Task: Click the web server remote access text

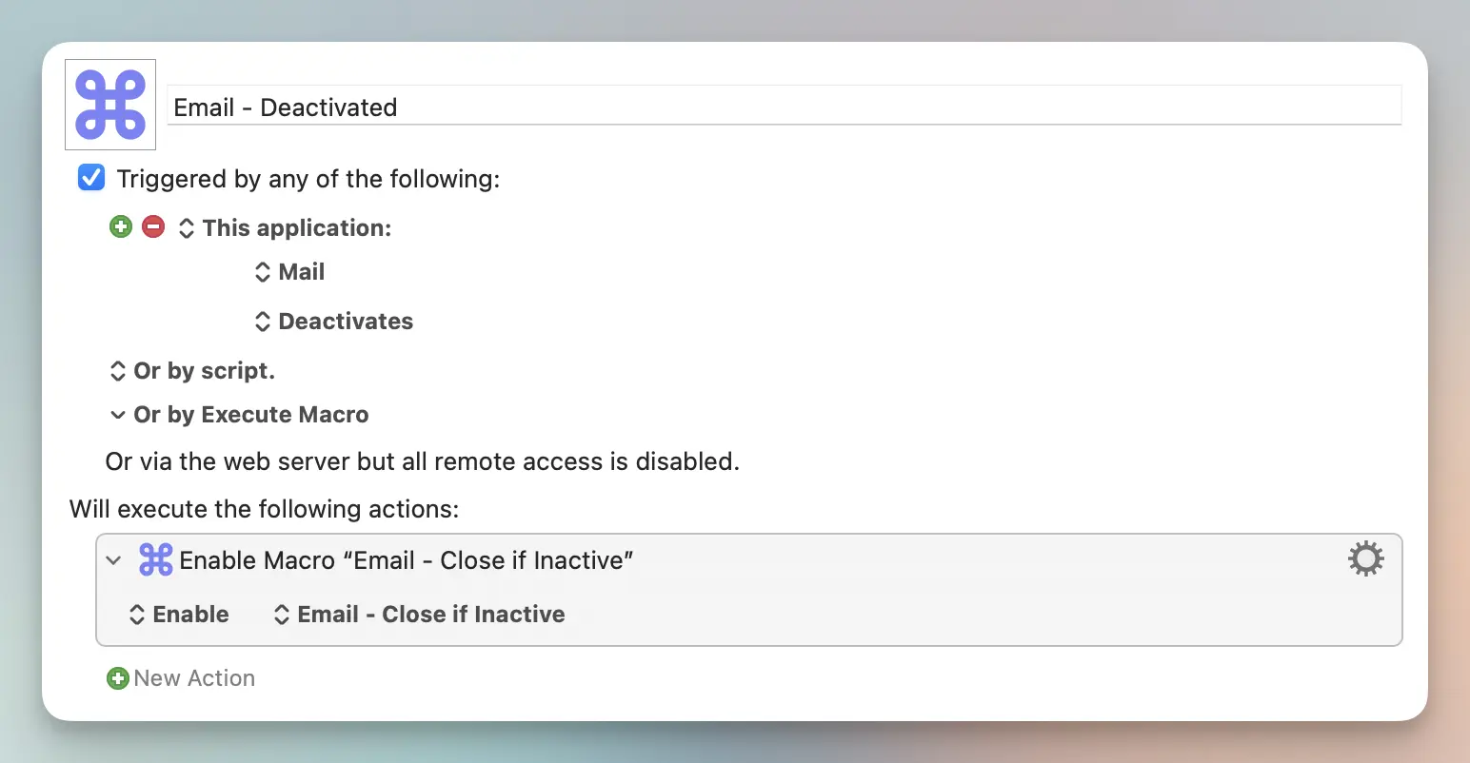Action: pyautogui.click(x=423, y=461)
